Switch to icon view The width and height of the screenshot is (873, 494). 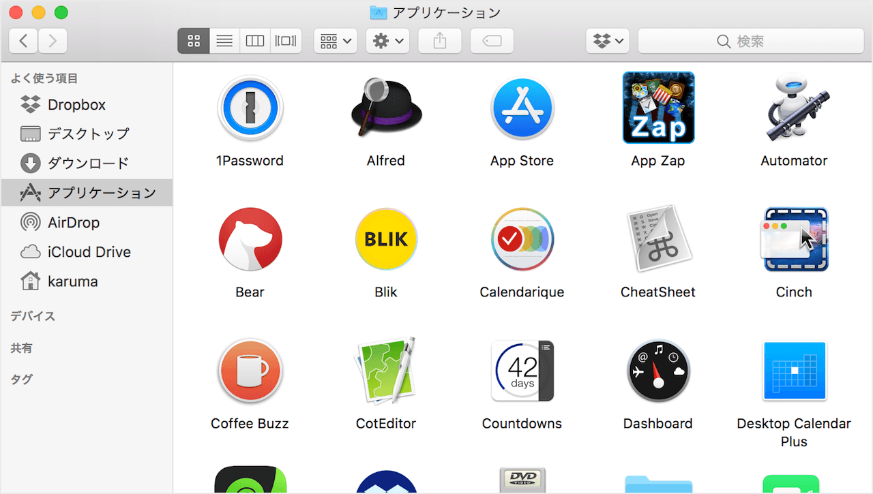(x=194, y=41)
